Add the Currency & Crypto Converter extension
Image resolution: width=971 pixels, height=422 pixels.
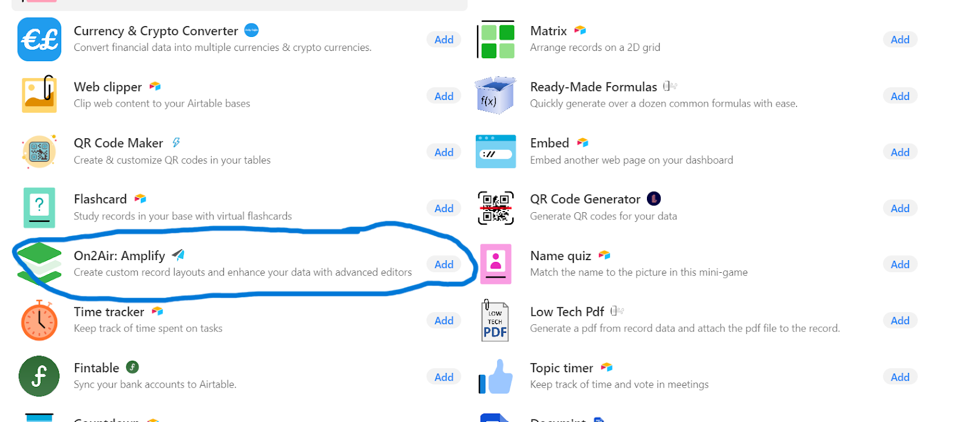click(x=444, y=39)
